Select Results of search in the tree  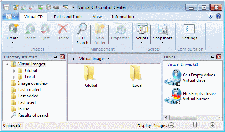click(34, 115)
